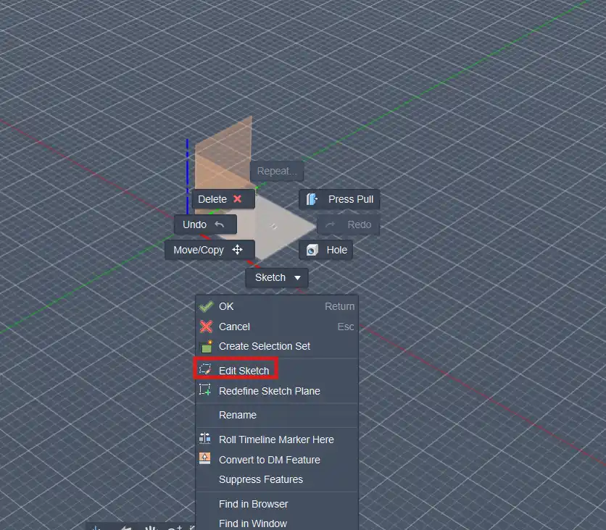Viewport: 606px width, 530px height.
Task: Select Find in Browser
Action: 277,504
